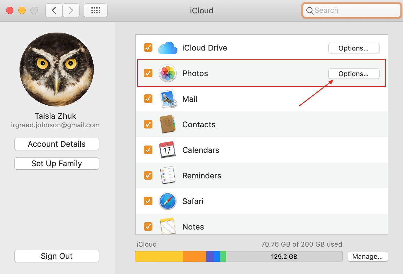Go back with the left chevron button
This screenshot has height=274, width=403.
[x=54, y=11]
